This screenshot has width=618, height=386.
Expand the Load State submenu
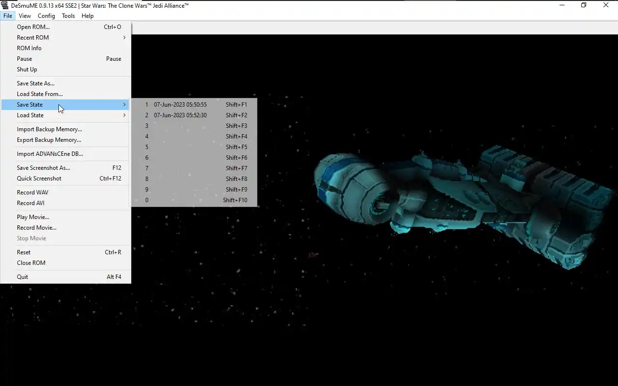(x=66, y=115)
